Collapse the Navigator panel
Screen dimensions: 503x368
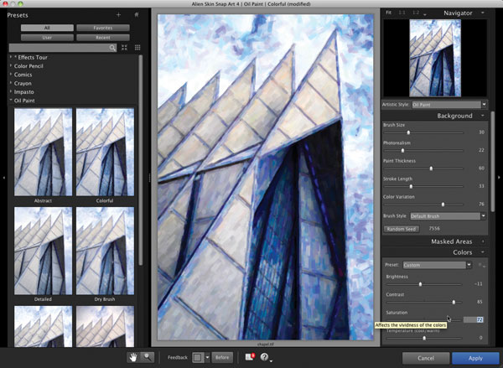coord(483,13)
